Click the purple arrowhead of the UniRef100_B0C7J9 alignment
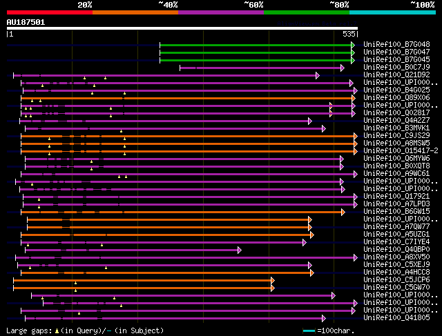 tap(343, 68)
